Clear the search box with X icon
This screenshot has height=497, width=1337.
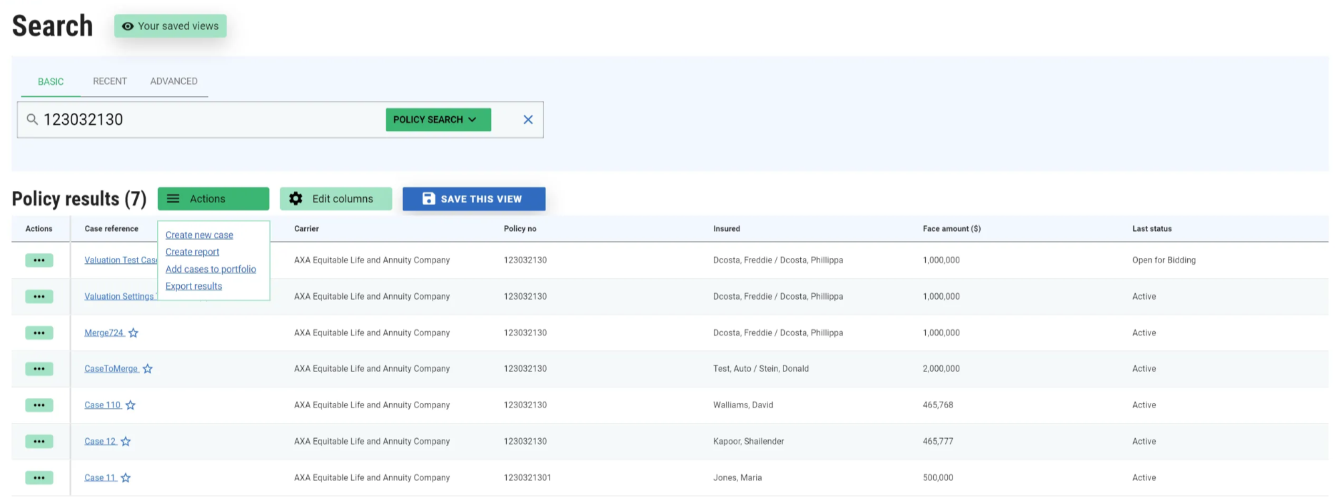click(x=527, y=120)
